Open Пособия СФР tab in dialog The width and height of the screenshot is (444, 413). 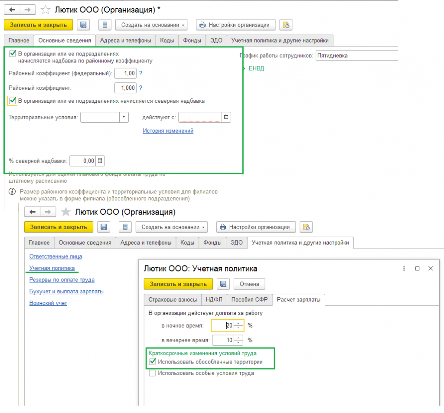(249, 300)
